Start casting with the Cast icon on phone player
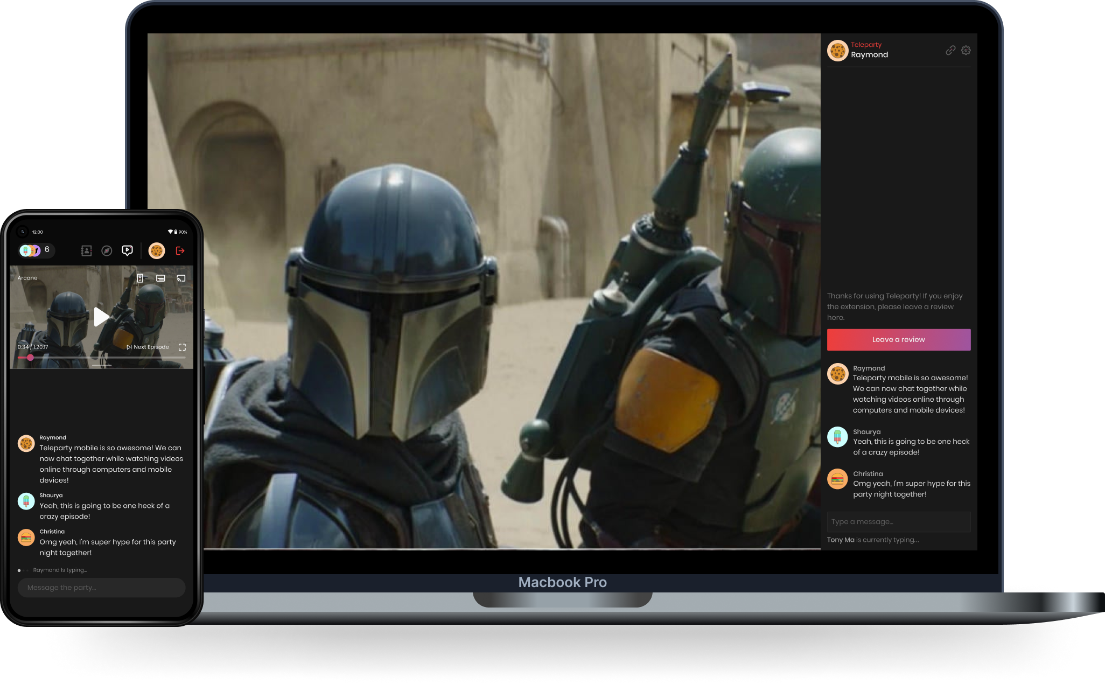This screenshot has height=684, width=1105. click(x=181, y=277)
